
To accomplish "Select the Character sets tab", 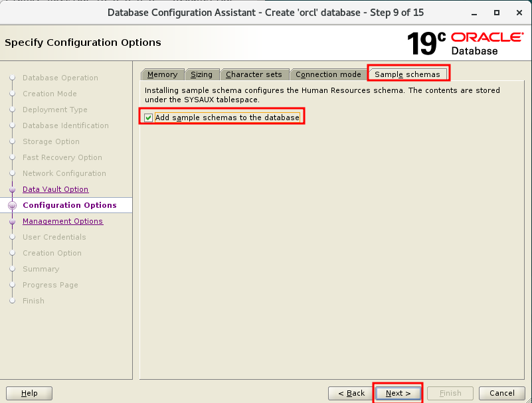I will pos(254,74).
